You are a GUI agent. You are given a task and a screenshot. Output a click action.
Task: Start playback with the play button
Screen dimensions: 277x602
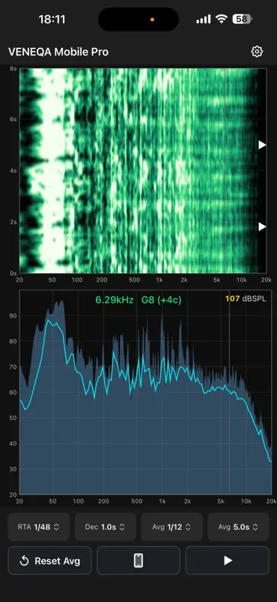click(227, 560)
